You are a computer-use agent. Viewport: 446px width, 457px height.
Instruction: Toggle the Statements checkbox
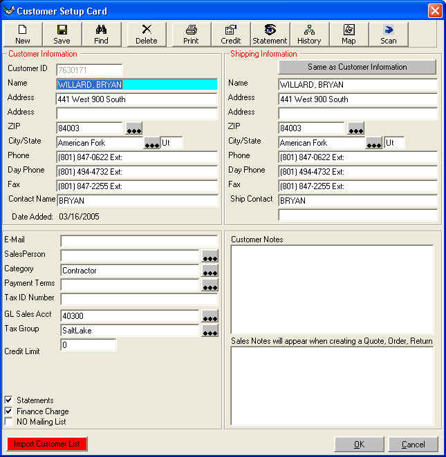click(9, 400)
